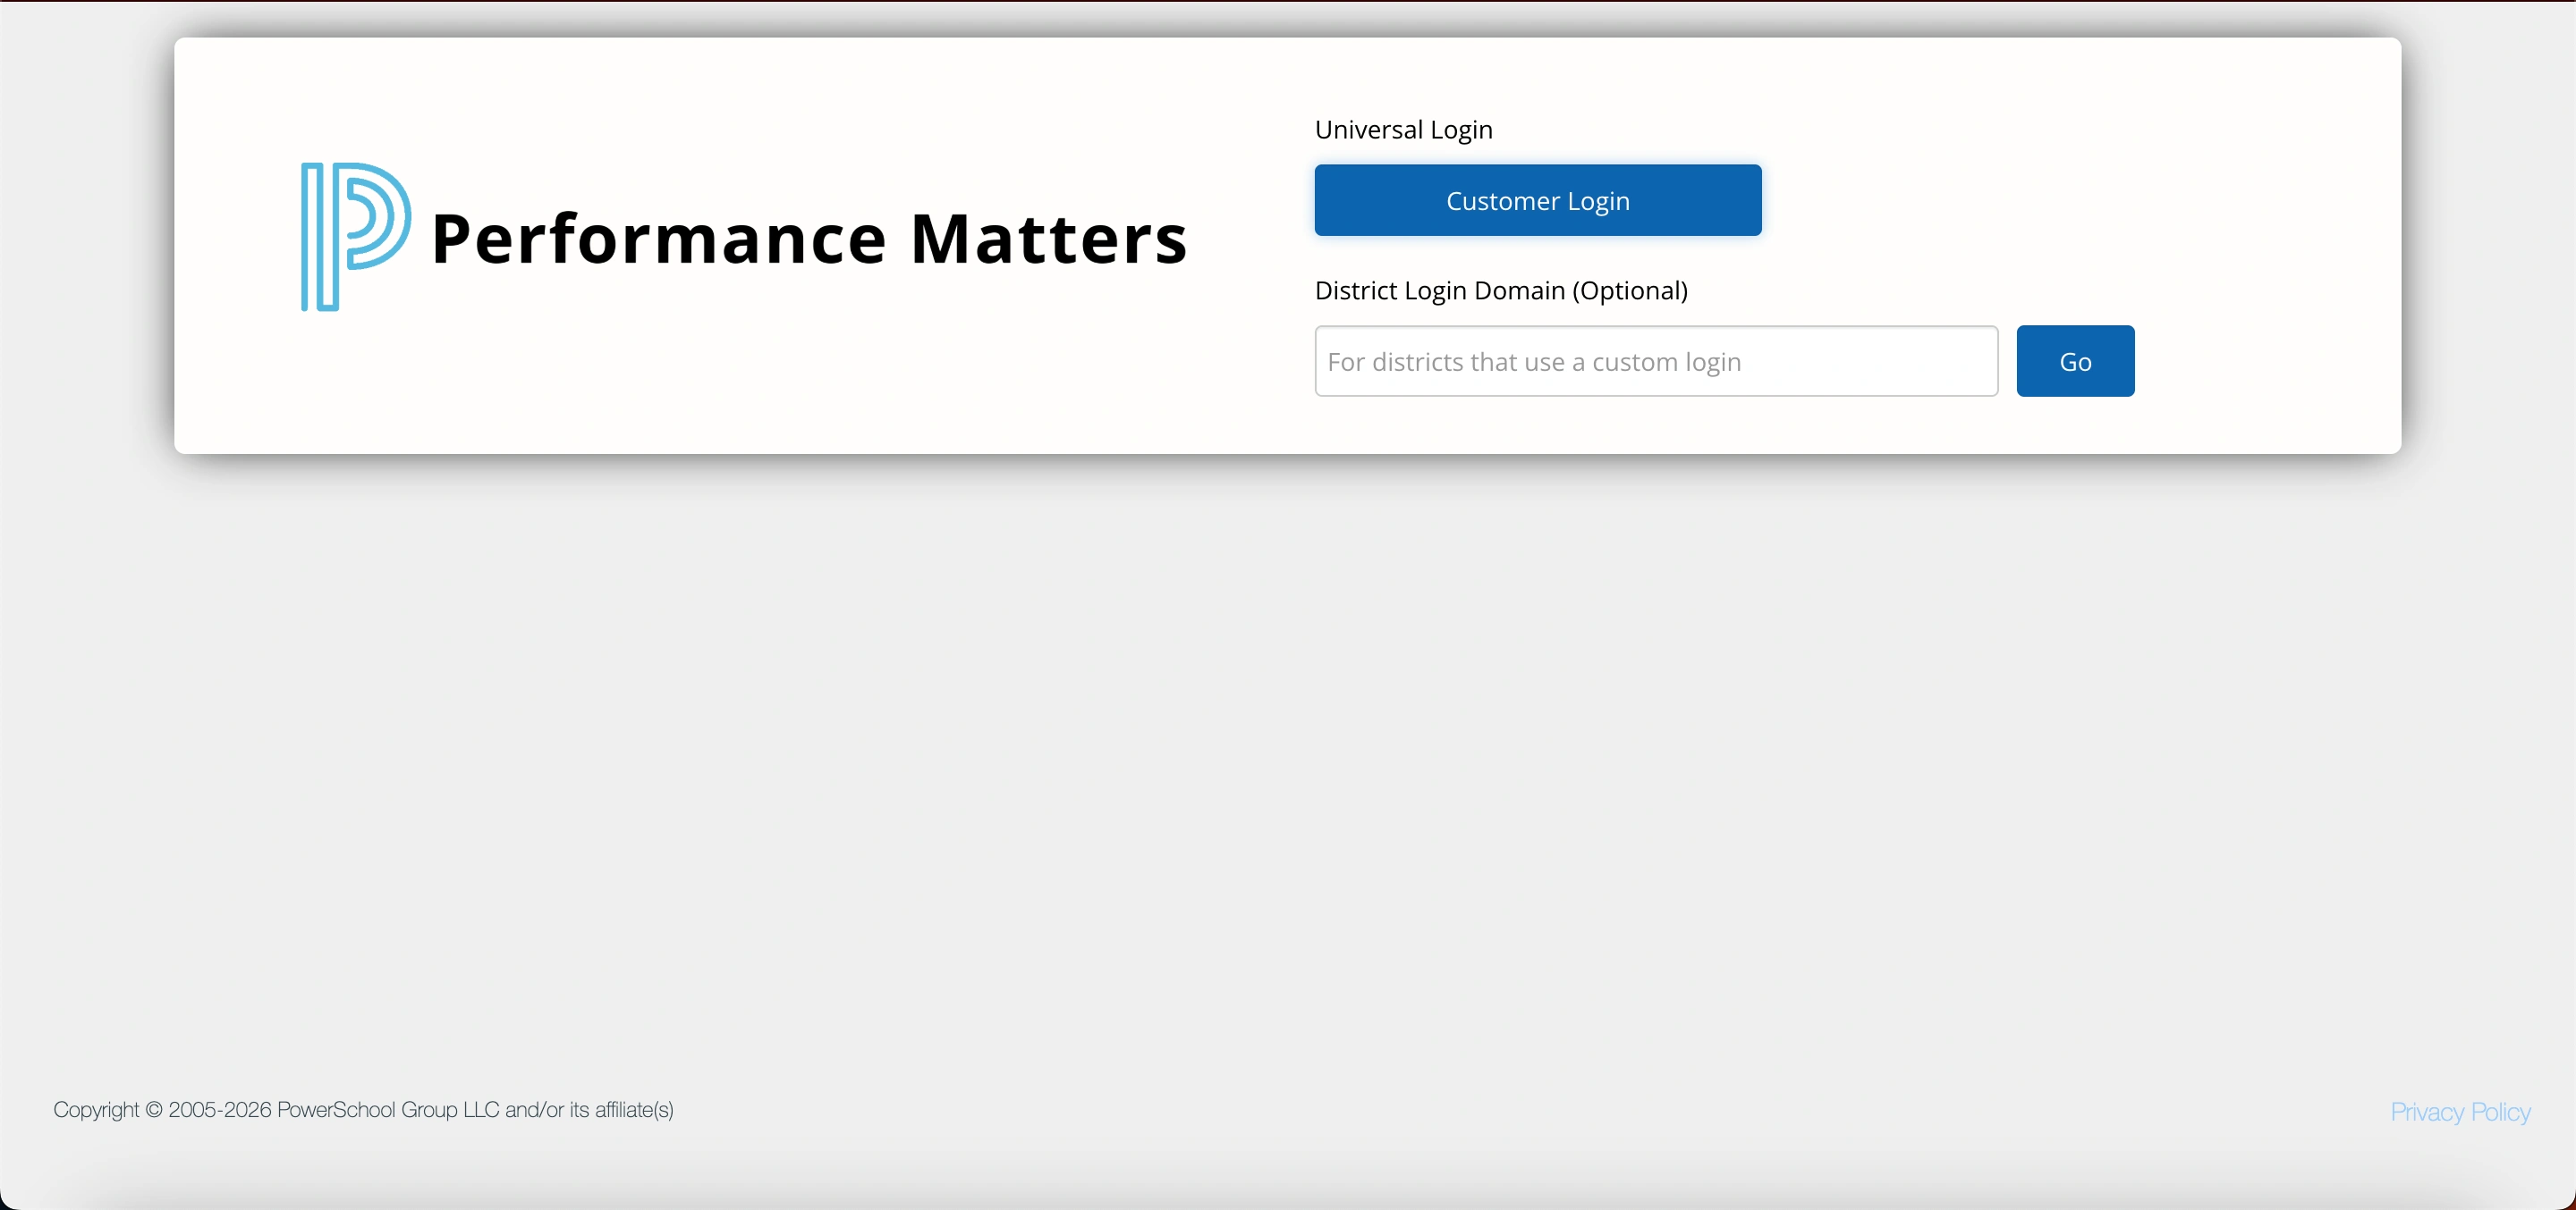
Task: Click the blue Go button
Action: click(2074, 361)
